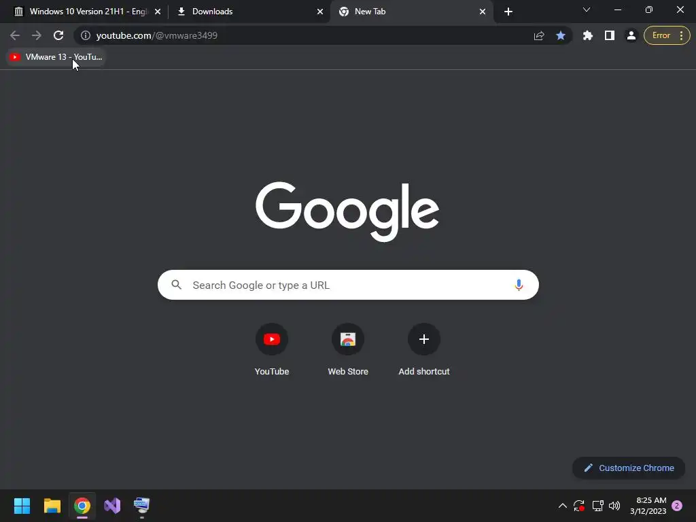
Task: Open the tab search dropdown chevron
Action: pyautogui.click(x=587, y=10)
